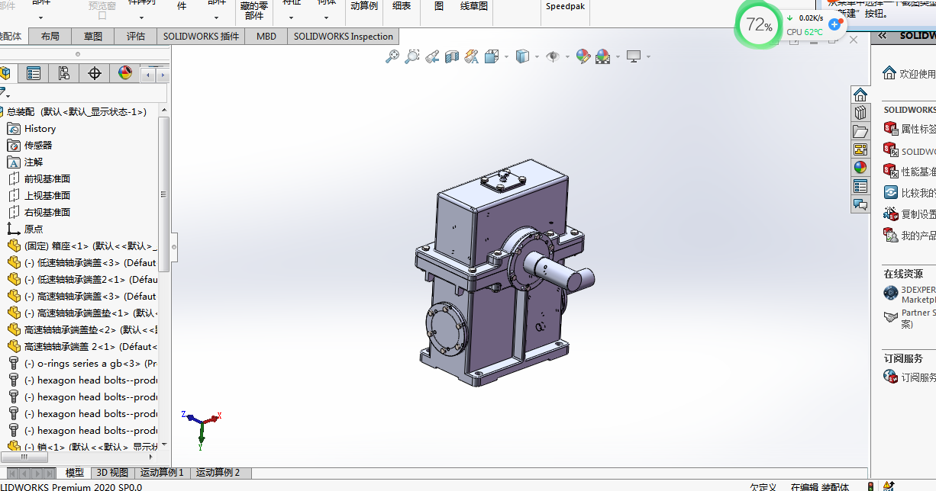The height and width of the screenshot is (491, 936).
Task: Click the Previous View icon
Action: pyautogui.click(x=432, y=56)
